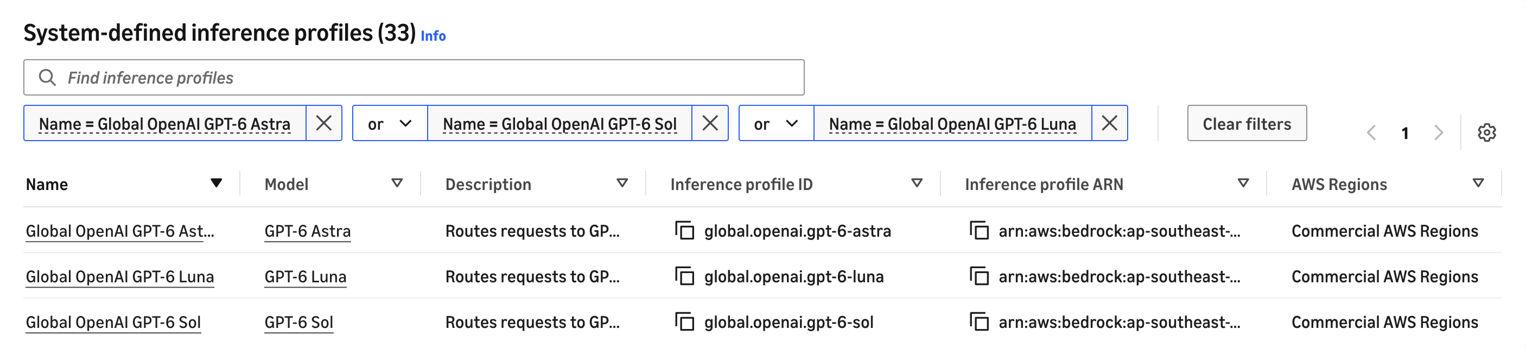Edit the Name = Global OpenAI GPT-6 Sol filter

click(x=560, y=124)
